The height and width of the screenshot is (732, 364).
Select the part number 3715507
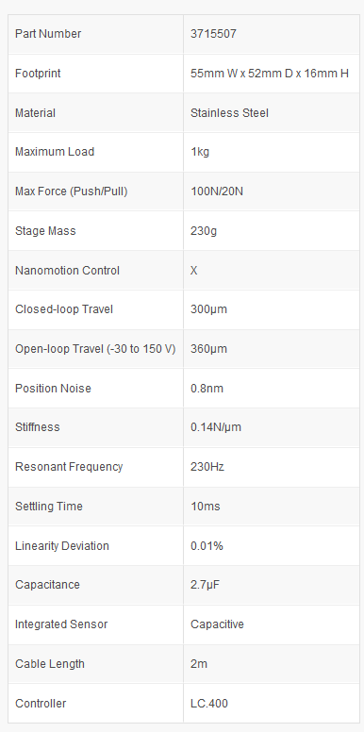[213, 34]
